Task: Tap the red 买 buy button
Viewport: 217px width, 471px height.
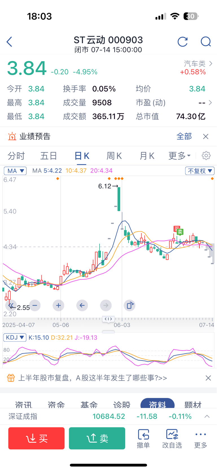Action: point(36,438)
